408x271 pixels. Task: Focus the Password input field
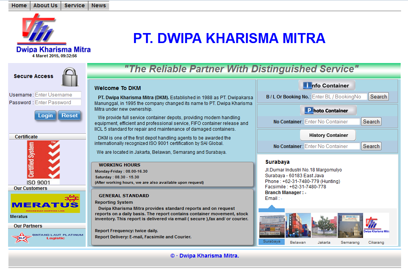point(58,103)
